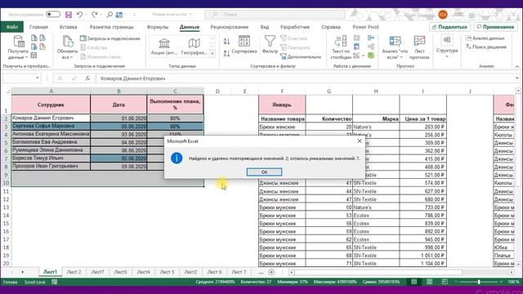Switch to the Вставка ribbon tab
The width and height of the screenshot is (523, 294).
[68, 27]
